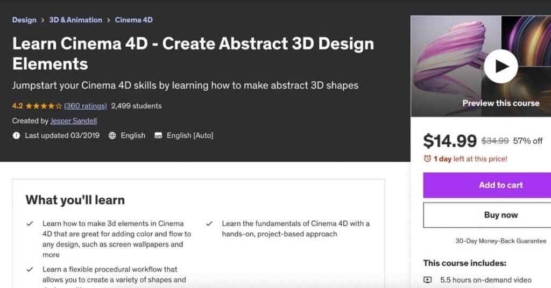This screenshot has height=288, width=551.
Task: Click the alarm clock price icon
Action: [427, 159]
